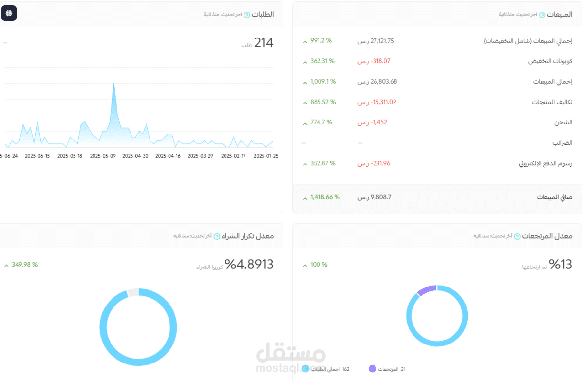Click the %4.8913 repeat purchase figure
Viewport: 582px width, 382px height.
coord(249,264)
